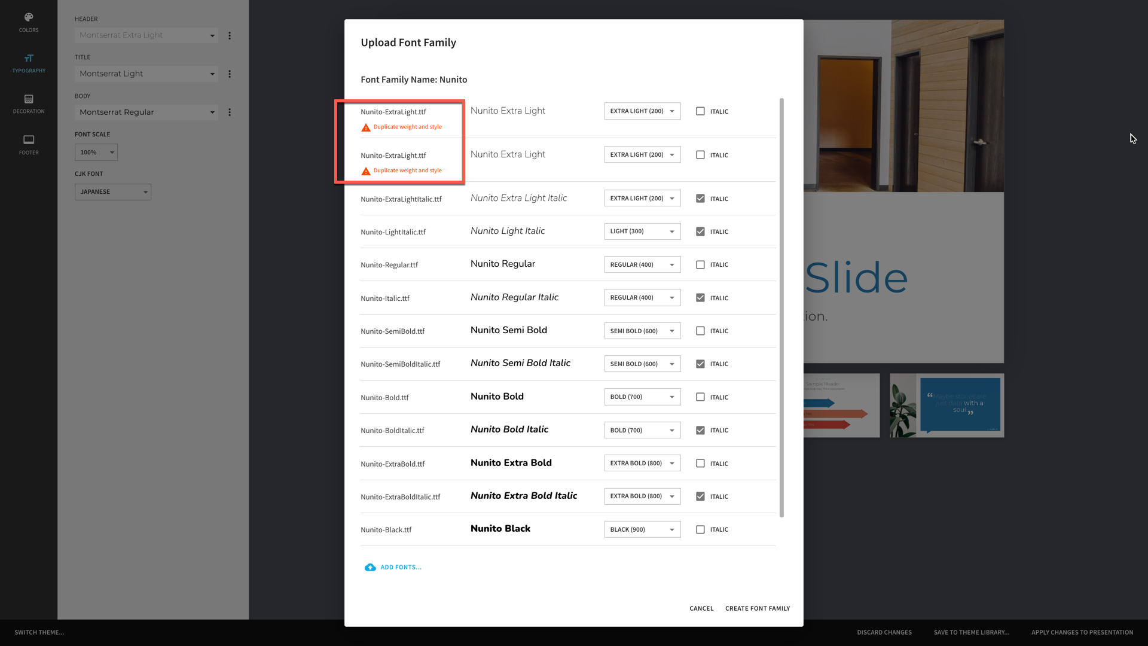Open weight dropdown for Nunito-Regular.ttf
This screenshot has width=1148, height=646.
point(642,264)
